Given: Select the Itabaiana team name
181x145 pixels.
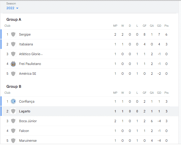Looking at the screenshot, I should [x=26, y=44].
